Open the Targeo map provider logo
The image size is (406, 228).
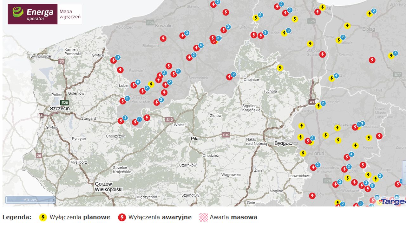393,202
